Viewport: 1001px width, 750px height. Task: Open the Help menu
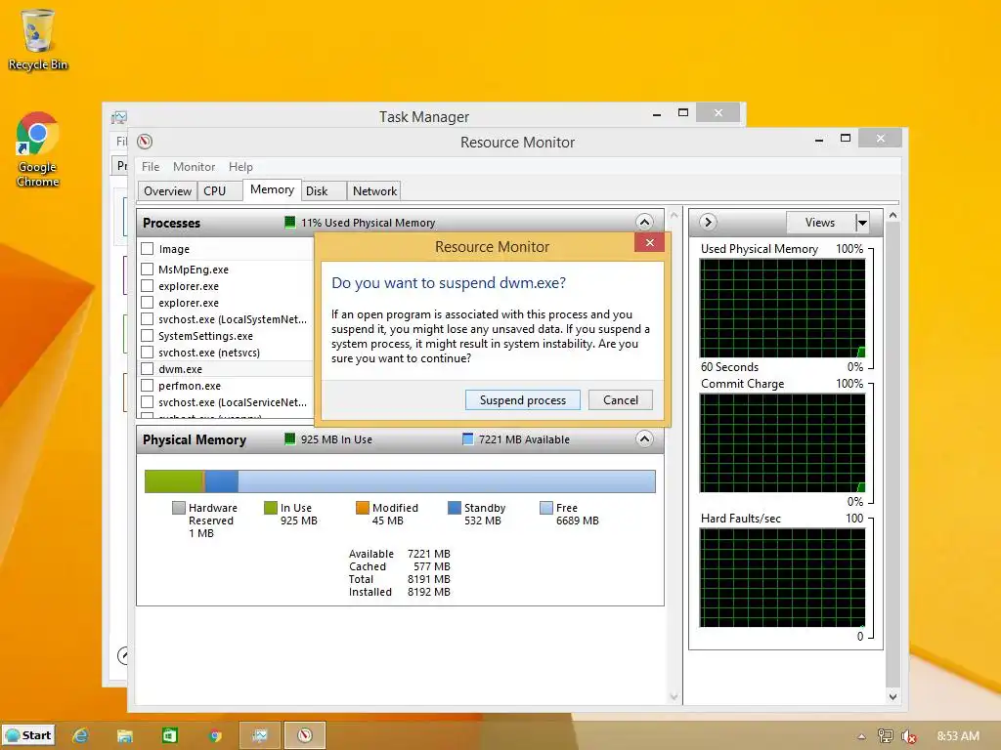240,166
